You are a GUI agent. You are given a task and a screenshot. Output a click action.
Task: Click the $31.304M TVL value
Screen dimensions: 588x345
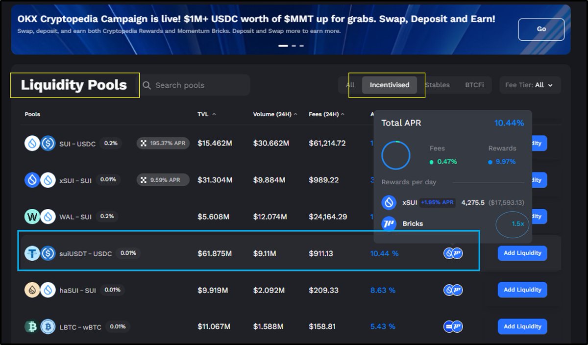click(x=215, y=180)
